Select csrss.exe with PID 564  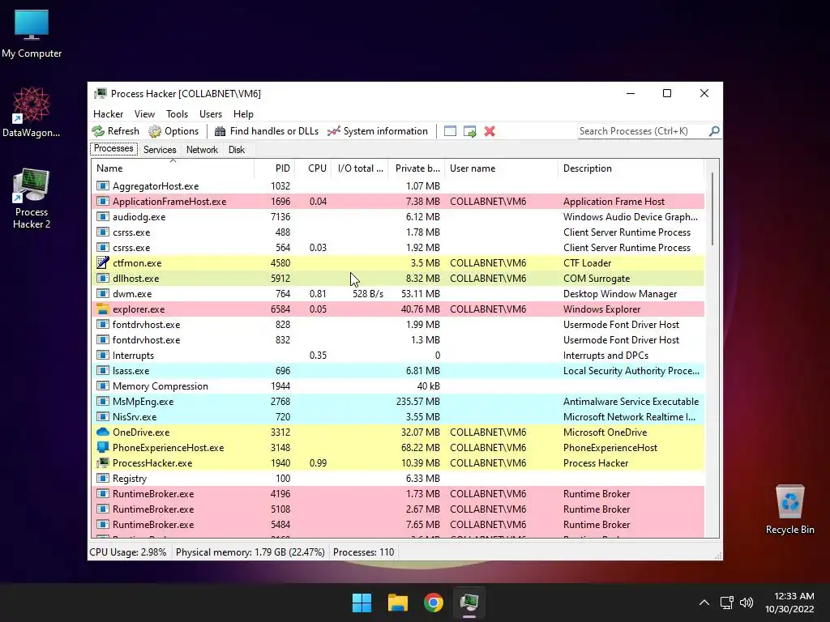pyautogui.click(x=398, y=248)
